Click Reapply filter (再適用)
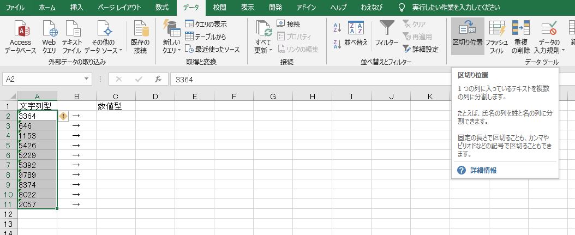The image size is (575, 235). click(417, 37)
